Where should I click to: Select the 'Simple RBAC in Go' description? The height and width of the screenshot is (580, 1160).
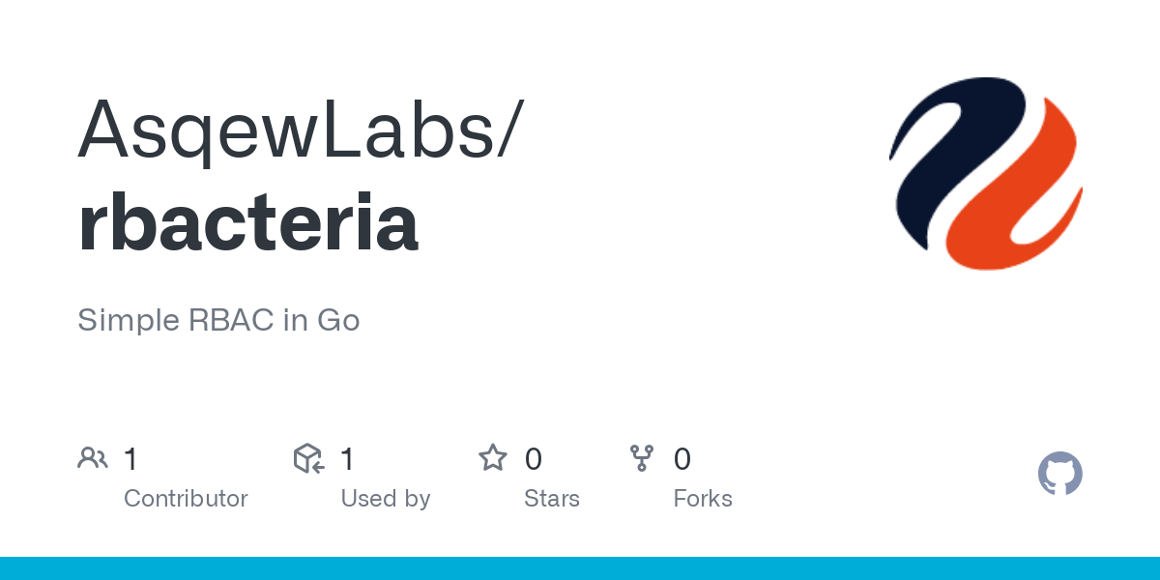point(218,320)
